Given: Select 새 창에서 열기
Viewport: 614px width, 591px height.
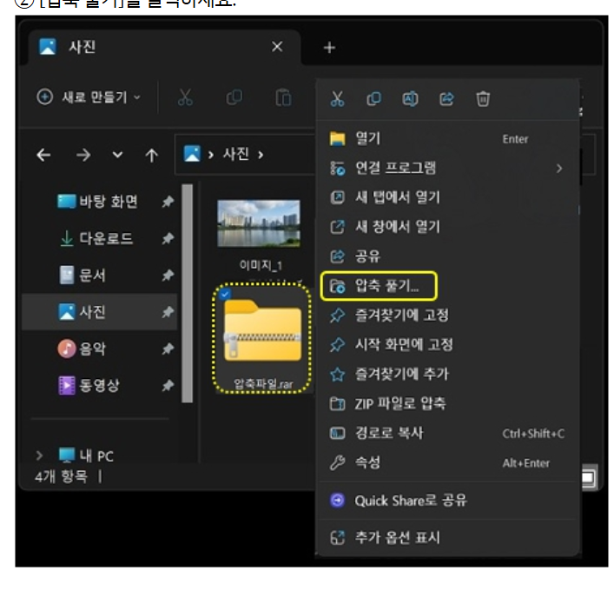Looking at the screenshot, I should [x=447, y=227].
